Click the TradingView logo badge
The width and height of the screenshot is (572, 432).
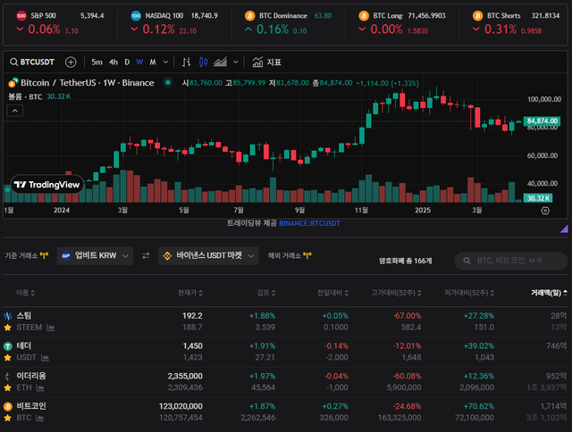pos(47,185)
